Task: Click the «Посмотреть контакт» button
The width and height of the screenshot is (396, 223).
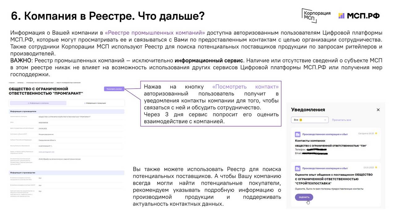Action: coord(114,89)
